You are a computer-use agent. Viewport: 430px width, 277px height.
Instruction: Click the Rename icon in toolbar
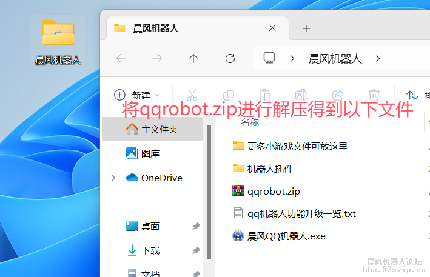coord(301,95)
